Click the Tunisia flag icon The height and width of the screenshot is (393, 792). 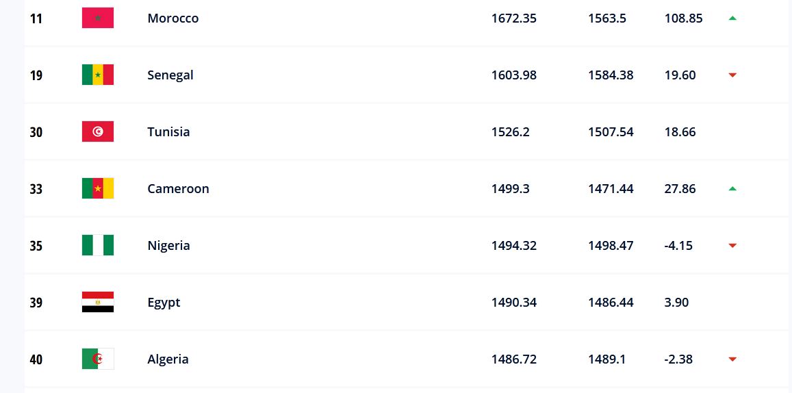pos(98,132)
